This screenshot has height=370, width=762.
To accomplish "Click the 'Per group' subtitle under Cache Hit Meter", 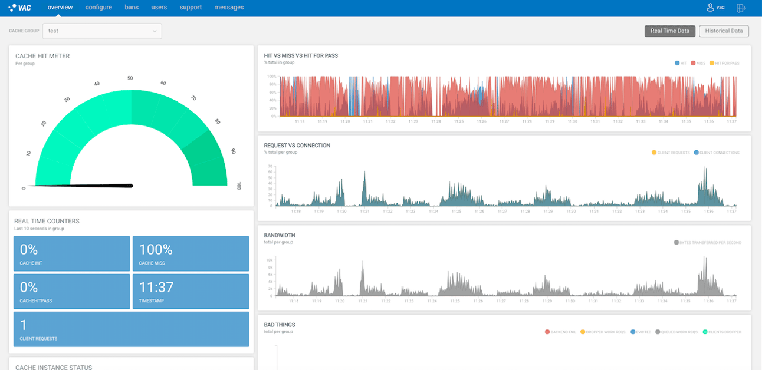I will click(x=25, y=63).
